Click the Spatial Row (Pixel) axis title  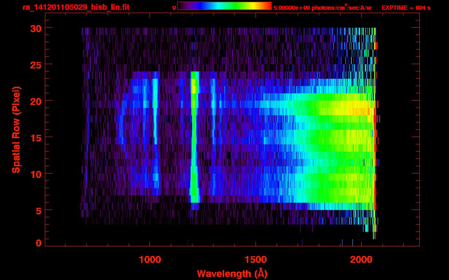[16, 129]
